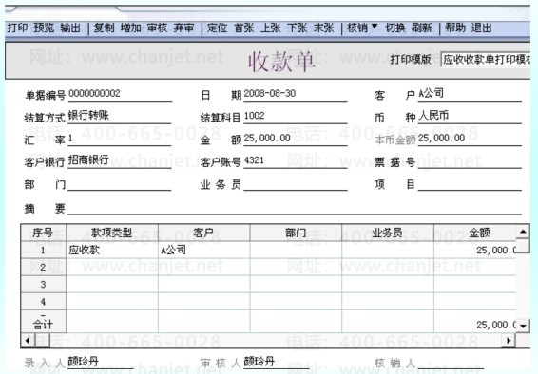Screen dimensions: 538x374
Task: Open 预览 print preview
Action: tap(44, 28)
